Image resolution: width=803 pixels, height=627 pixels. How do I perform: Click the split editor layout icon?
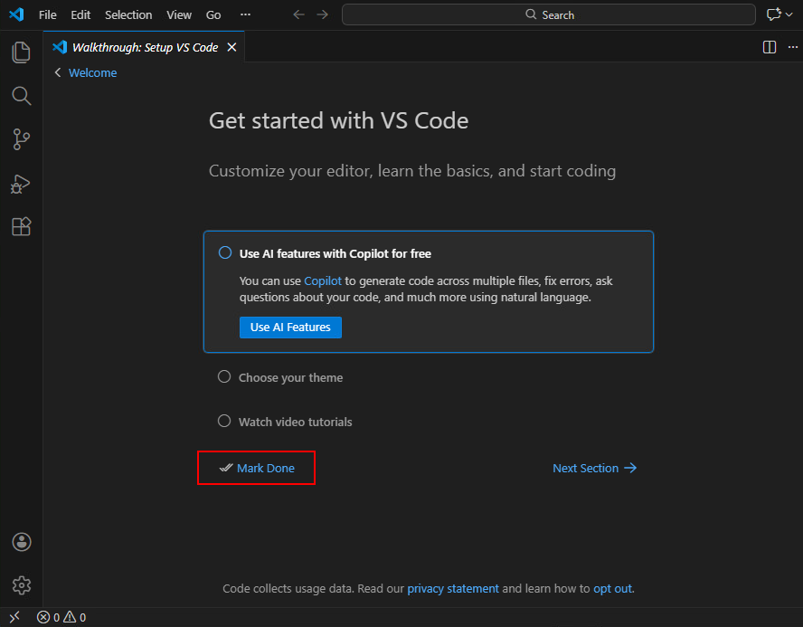(770, 47)
